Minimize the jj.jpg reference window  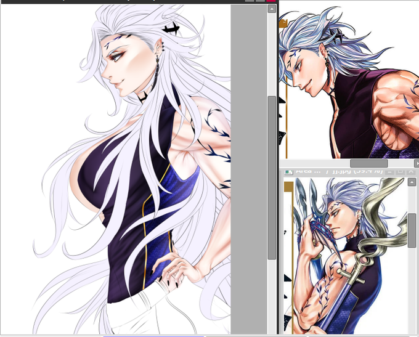coord(390,171)
